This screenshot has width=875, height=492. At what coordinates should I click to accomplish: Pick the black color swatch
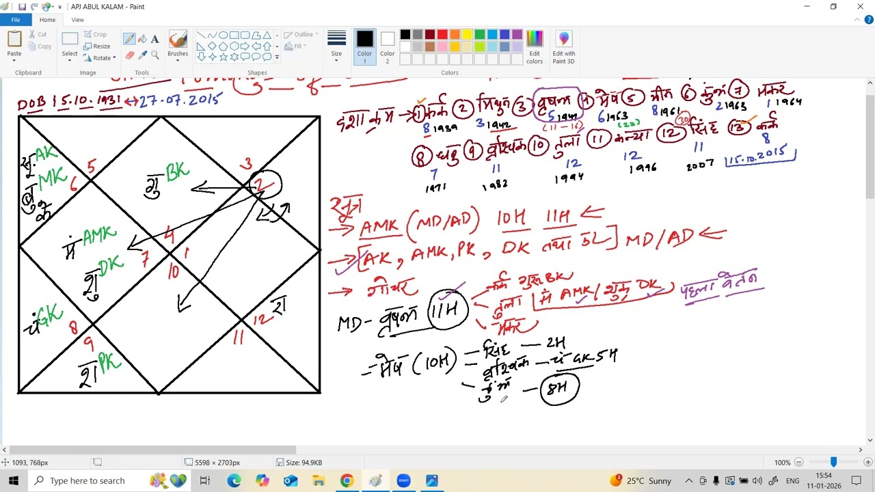(405, 34)
